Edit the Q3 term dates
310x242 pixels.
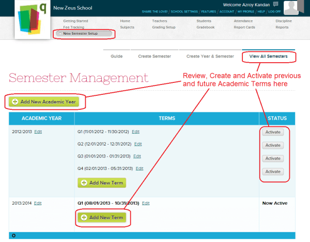click(x=137, y=156)
